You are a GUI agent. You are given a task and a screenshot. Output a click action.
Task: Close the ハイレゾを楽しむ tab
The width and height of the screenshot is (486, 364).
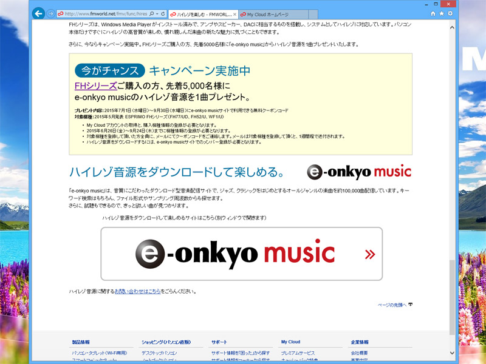(x=235, y=14)
